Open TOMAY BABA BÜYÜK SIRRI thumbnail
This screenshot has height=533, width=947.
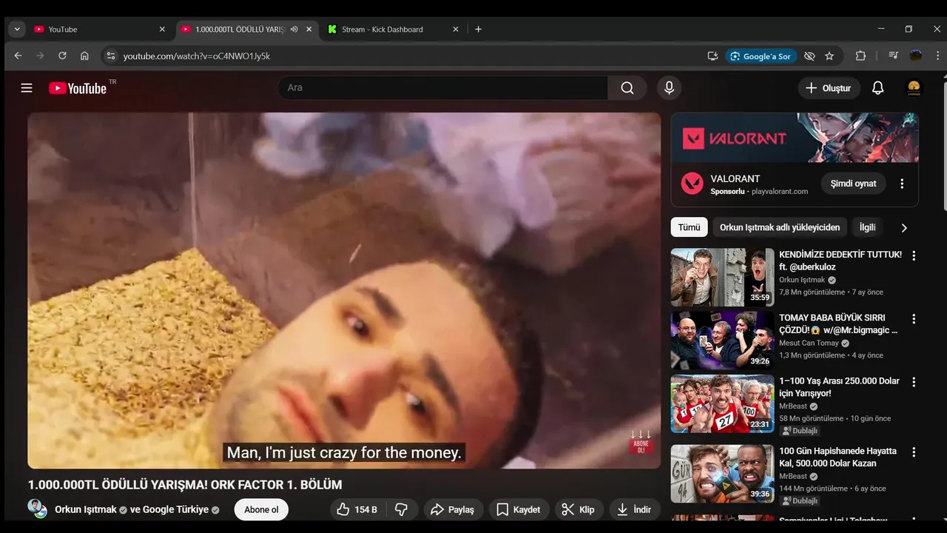722,341
